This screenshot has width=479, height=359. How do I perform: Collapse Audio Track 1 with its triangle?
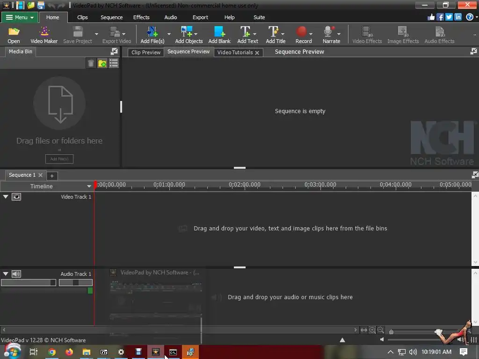pyautogui.click(x=6, y=274)
